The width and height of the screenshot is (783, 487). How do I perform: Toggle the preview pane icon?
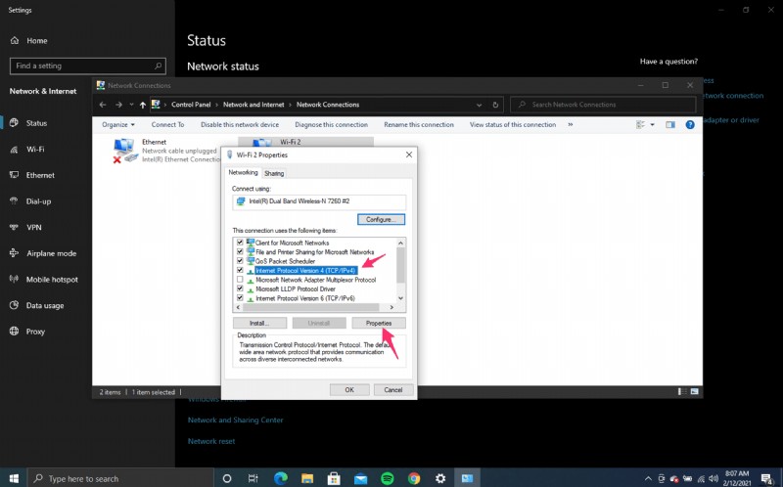(670, 125)
